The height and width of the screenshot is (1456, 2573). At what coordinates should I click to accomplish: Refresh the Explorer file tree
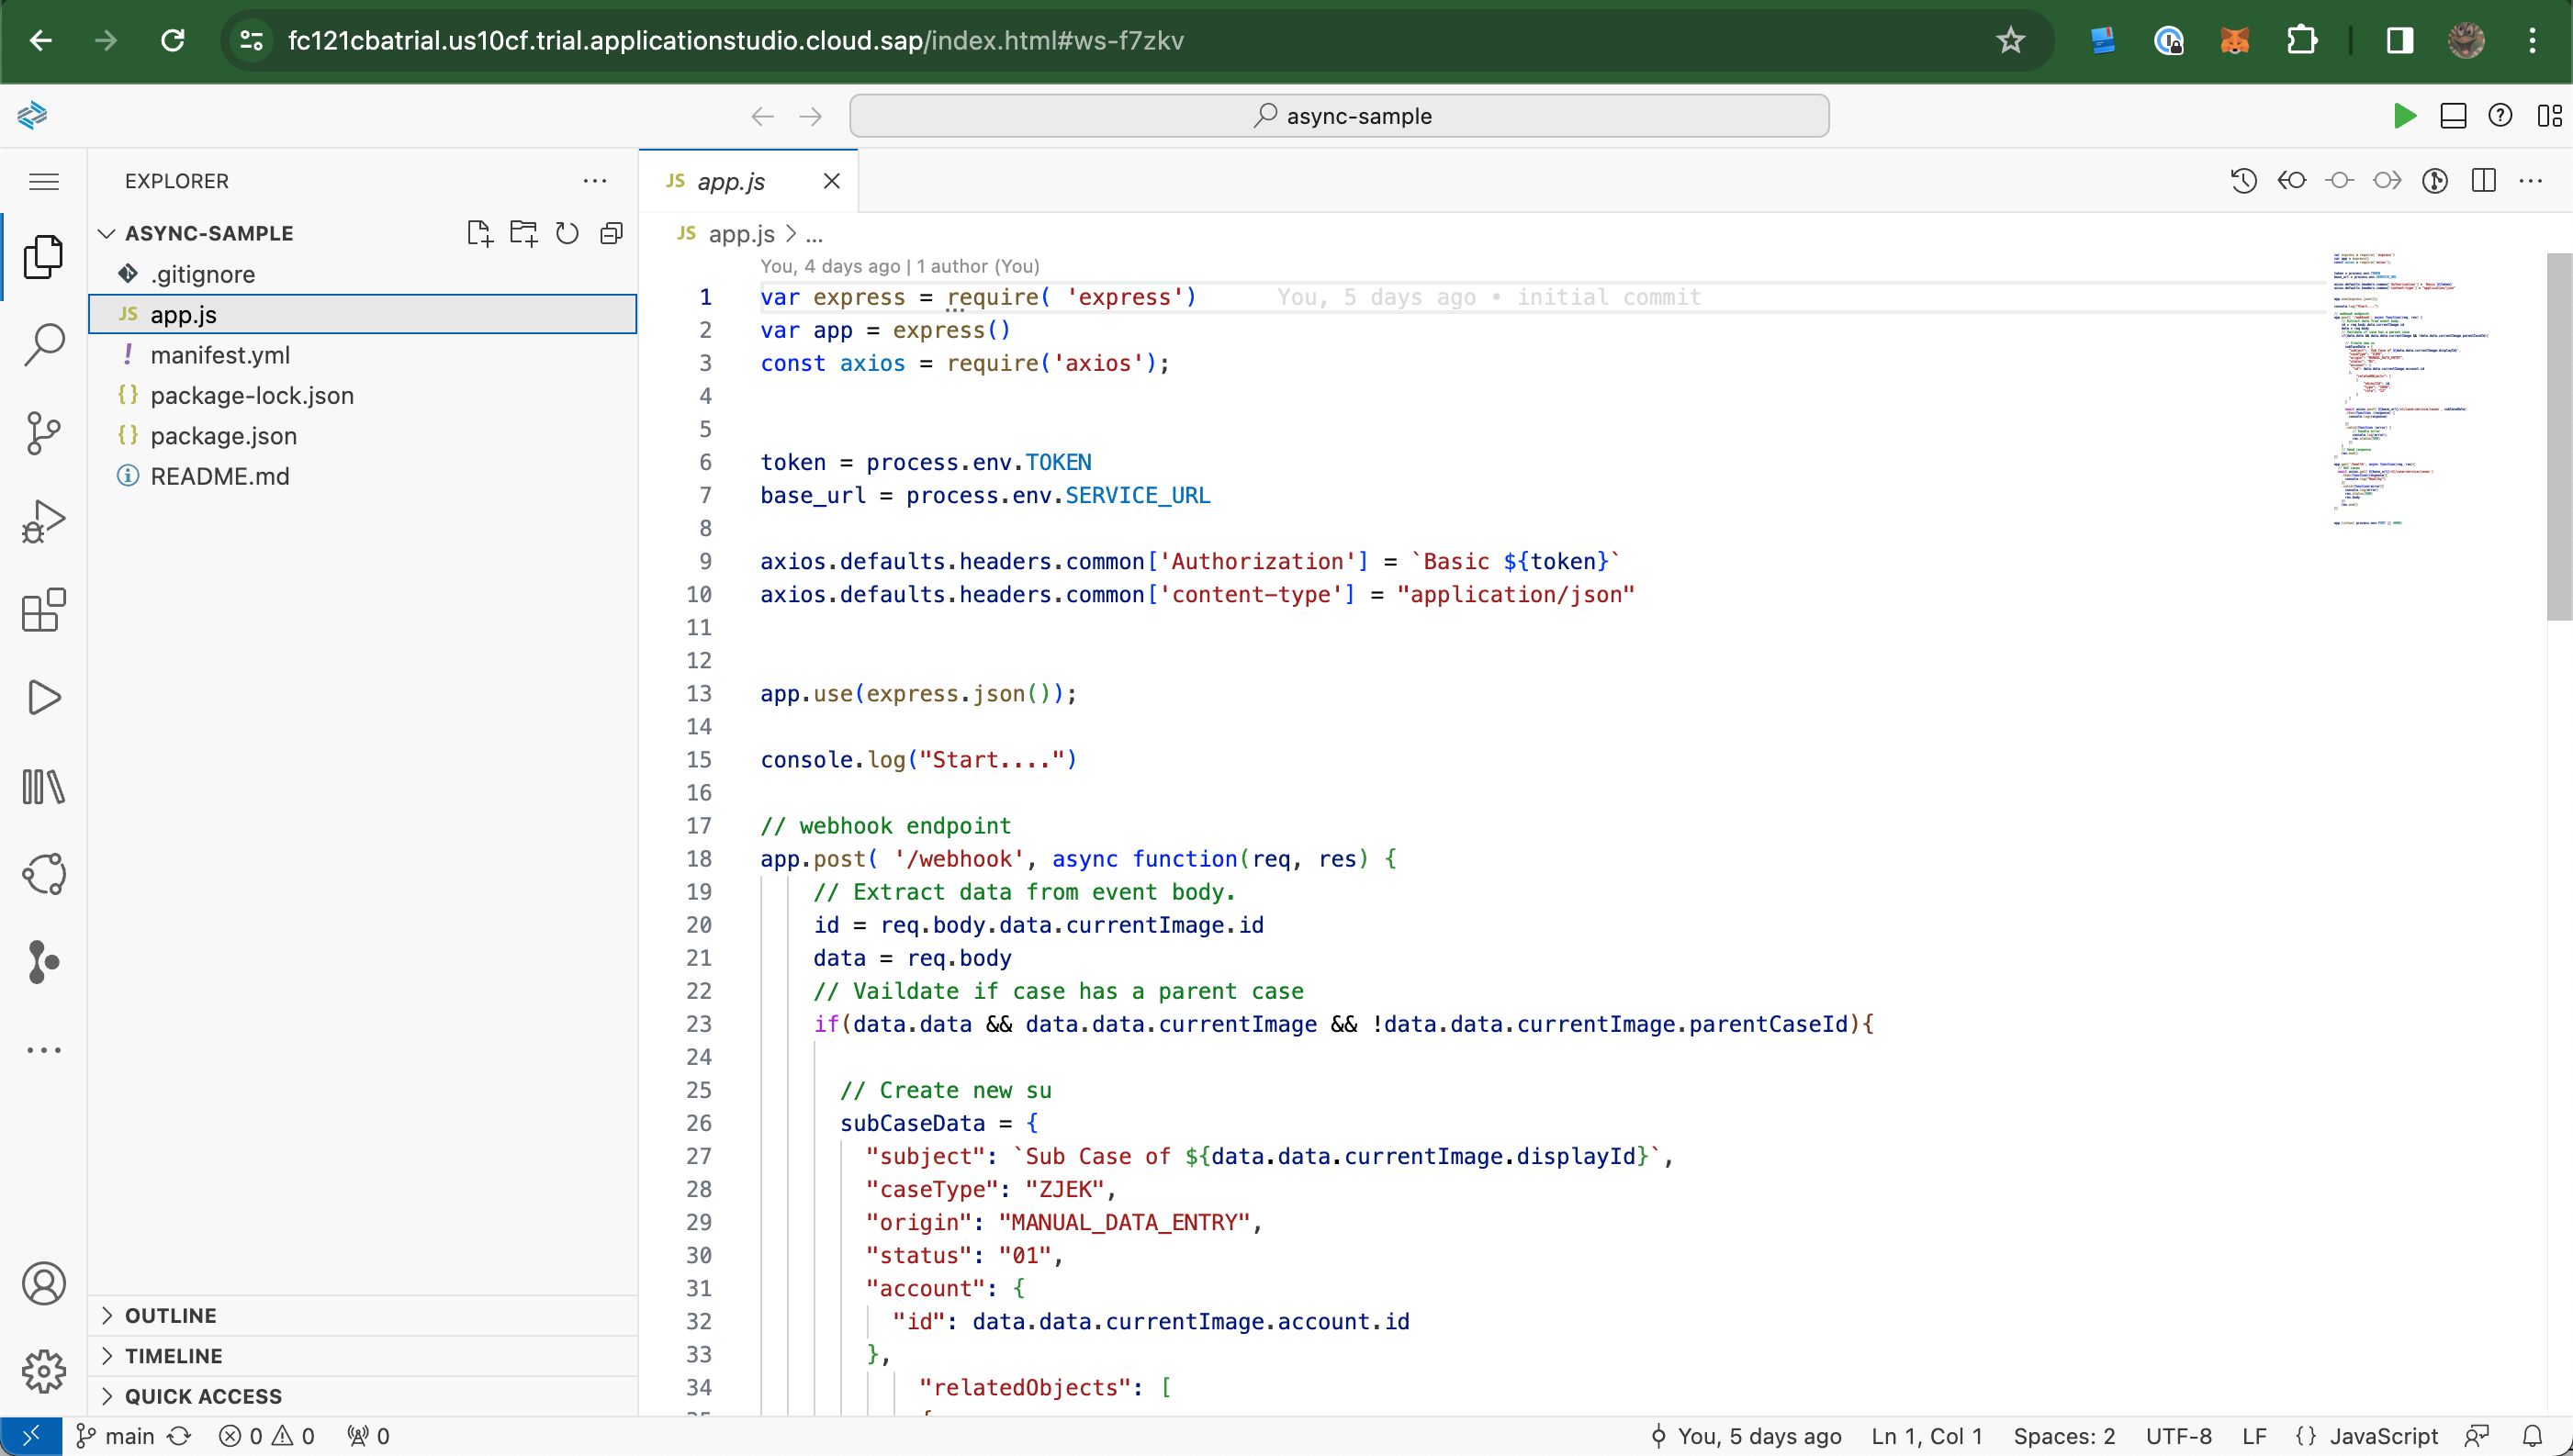567,233
